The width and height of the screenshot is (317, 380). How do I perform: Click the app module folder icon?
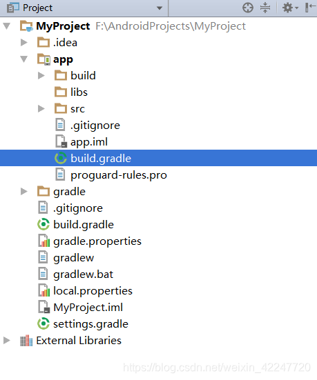[44, 59]
